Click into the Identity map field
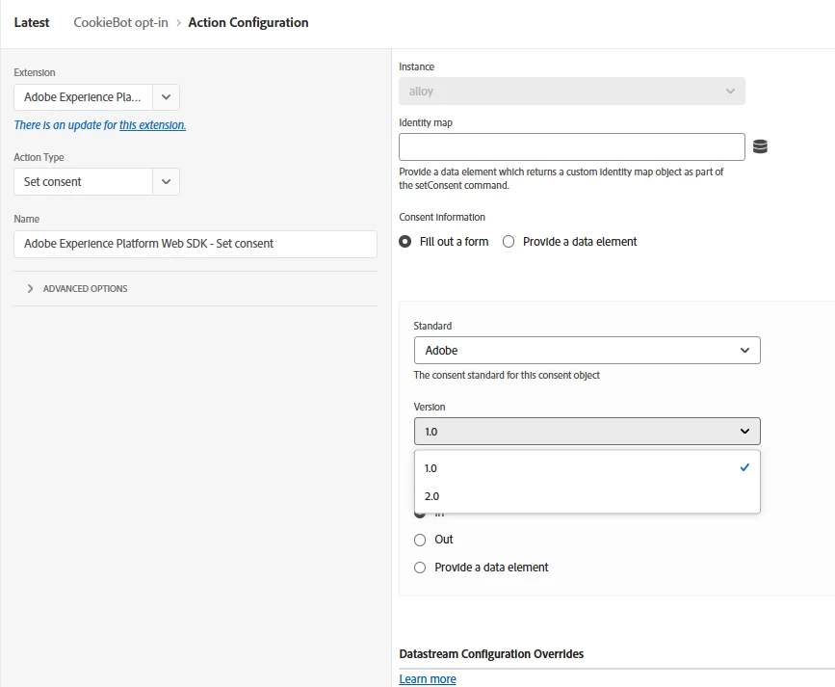835x687 pixels. (572, 146)
